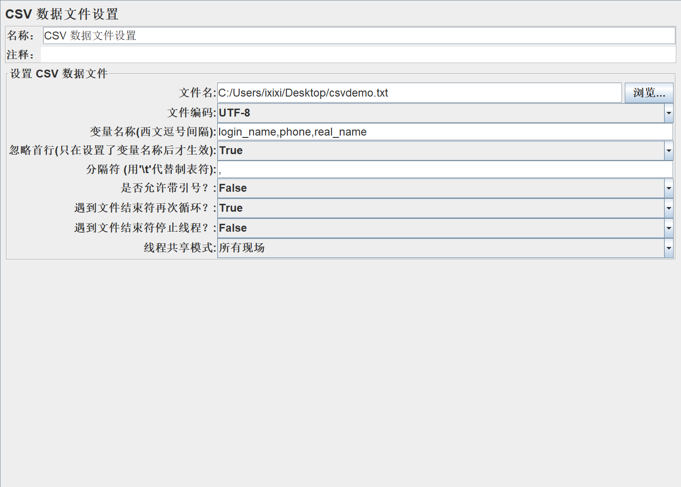681x487 pixels.
Task: Open the 遇到文件结束符停止线程 False dropdown
Action: (x=445, y=228)
